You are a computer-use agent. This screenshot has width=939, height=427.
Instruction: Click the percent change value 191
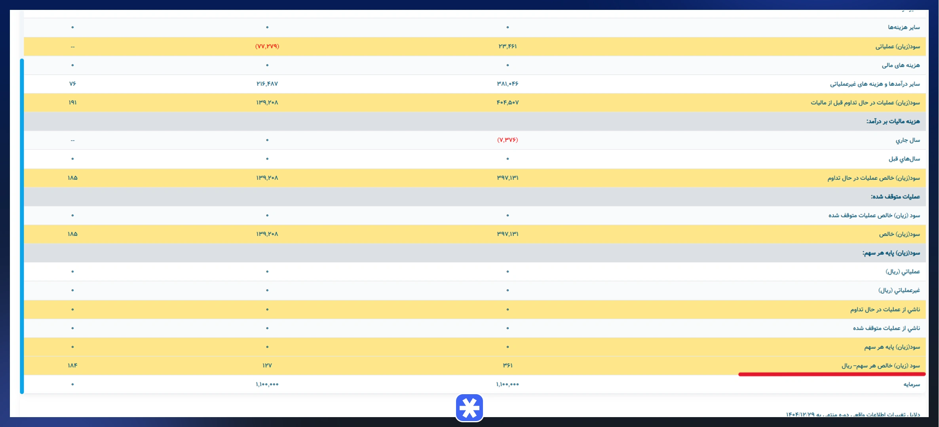pos(72,102)
